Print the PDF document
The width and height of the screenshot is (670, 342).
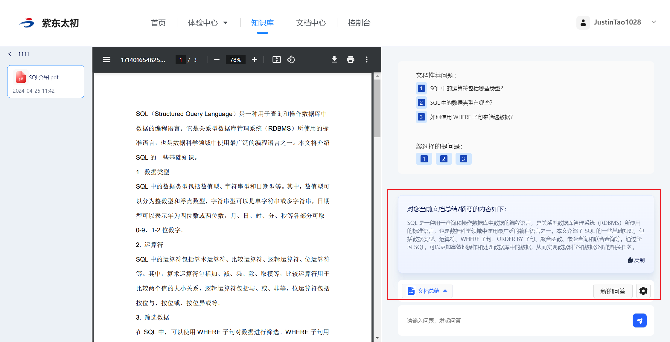[x=351, y=60]
